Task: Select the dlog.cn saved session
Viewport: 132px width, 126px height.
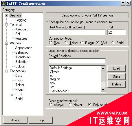Action: (x=75, y=79)
